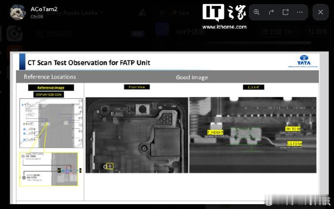Viewport: 334px width, 209px height.
Task: Zoom in with the magnifier icon
Action: (x=257, y=12)
